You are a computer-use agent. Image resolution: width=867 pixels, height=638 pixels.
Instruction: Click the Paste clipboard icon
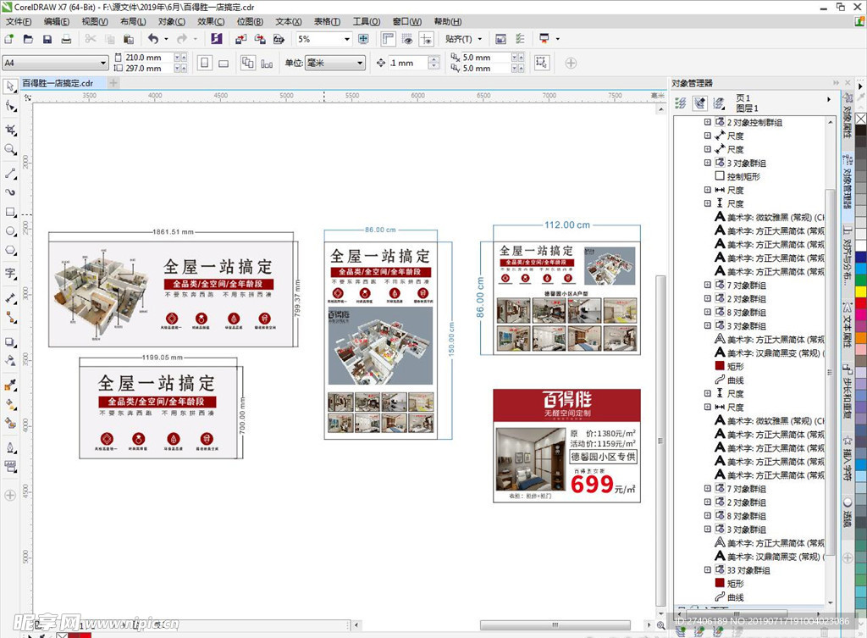(x=129, y=39)
